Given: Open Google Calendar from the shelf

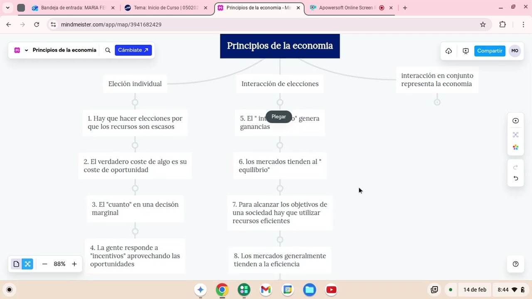Looking at the screenshot, I should pos(288,290).
